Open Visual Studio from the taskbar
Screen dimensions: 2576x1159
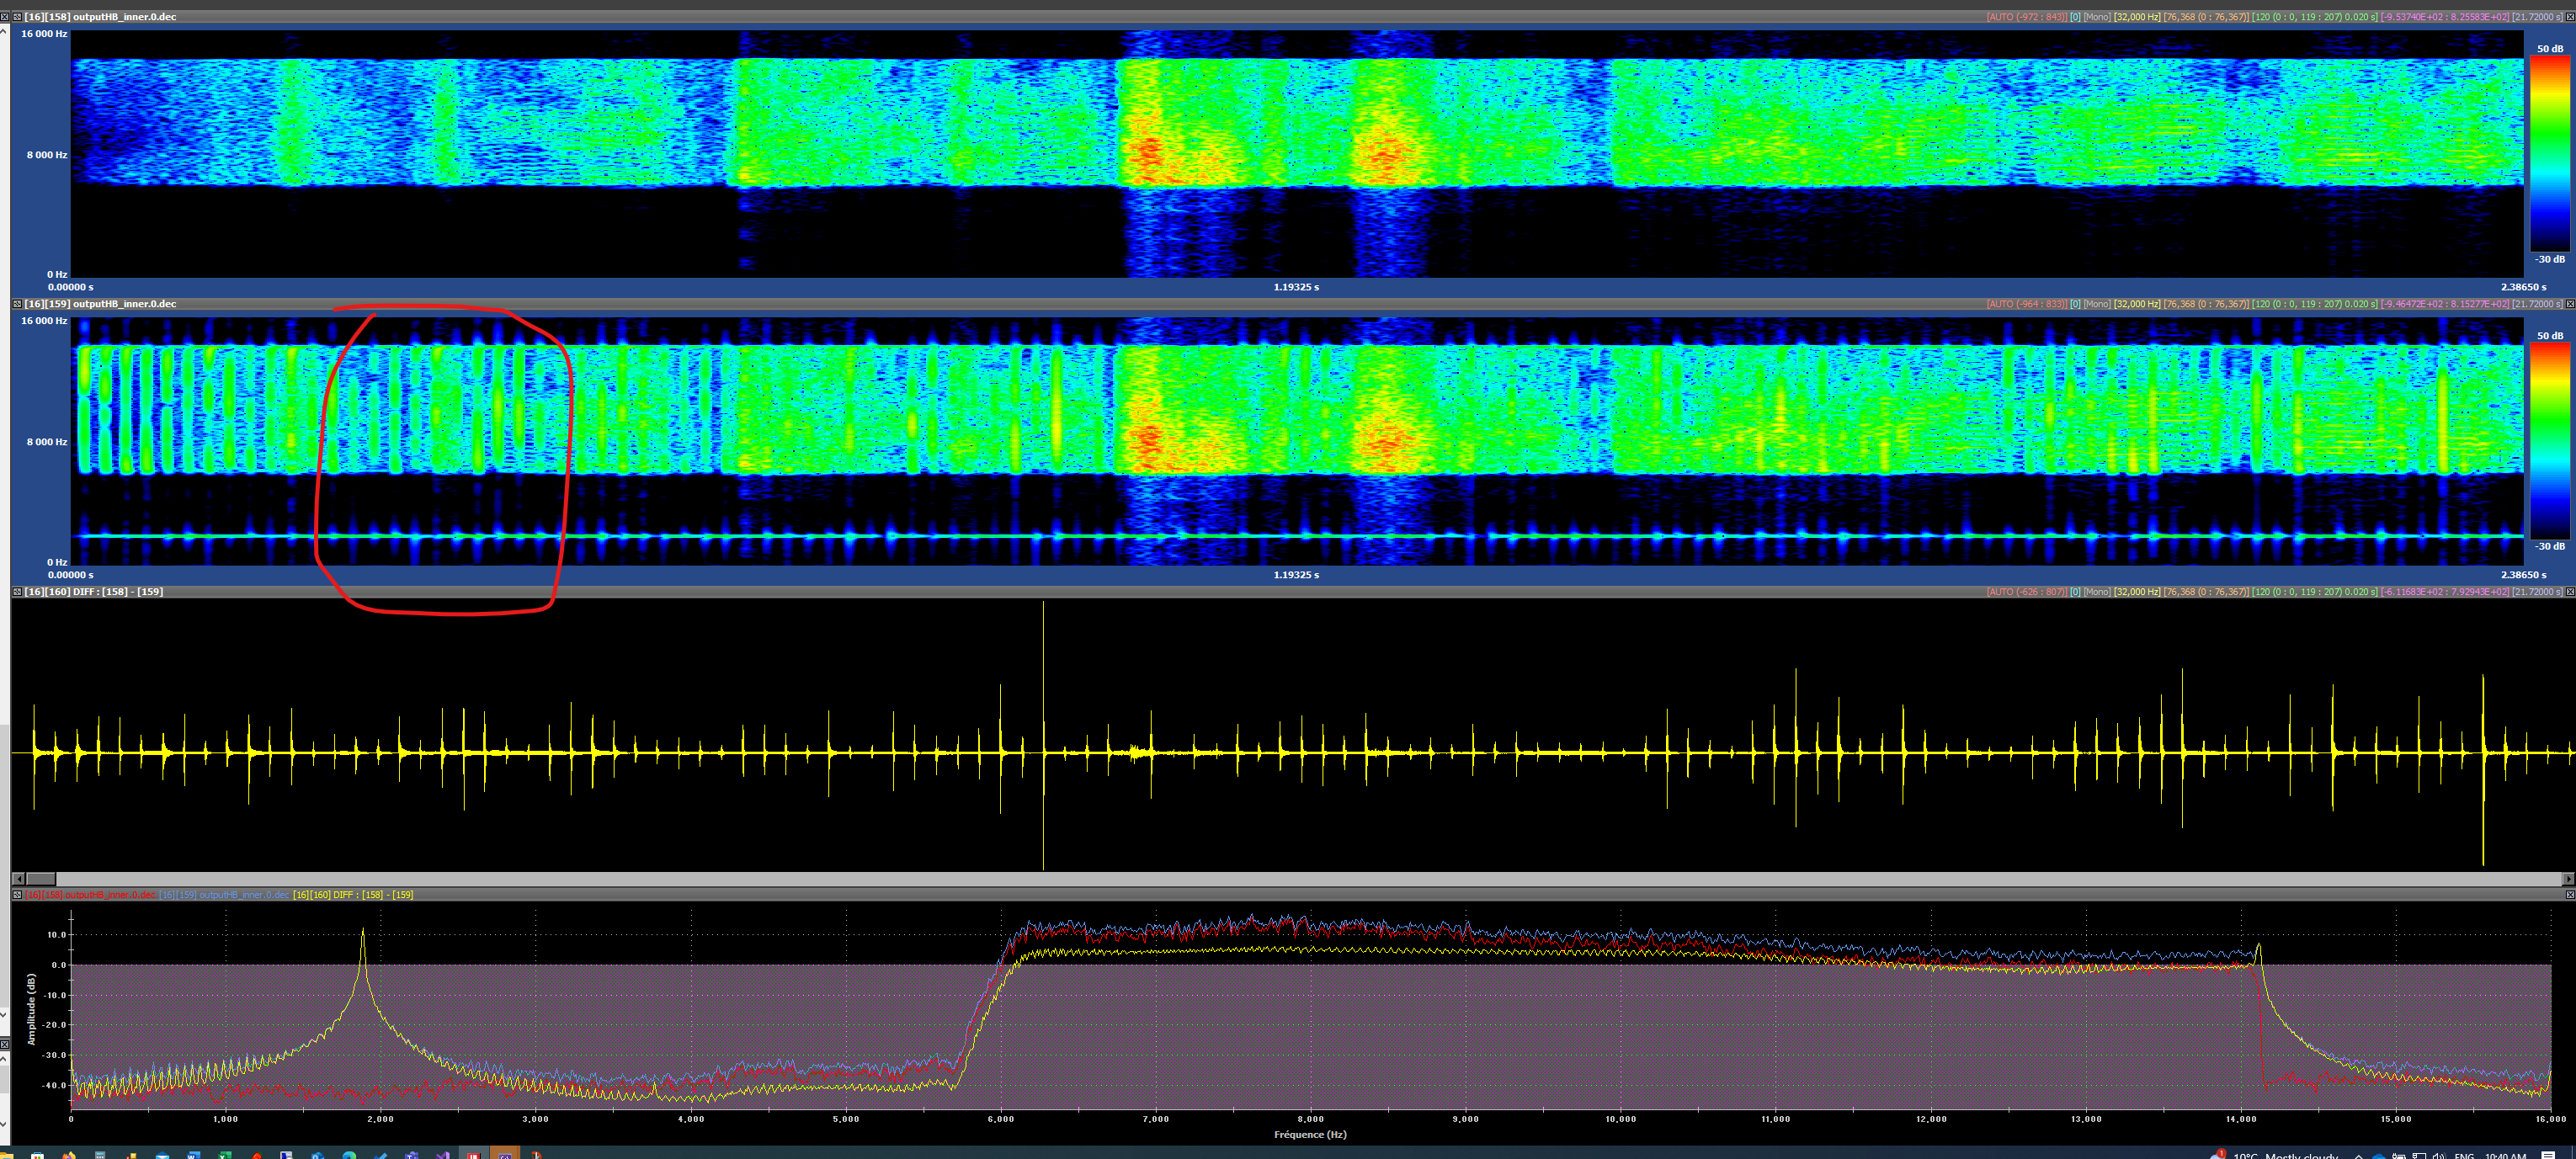click(x=442, y=1154)
